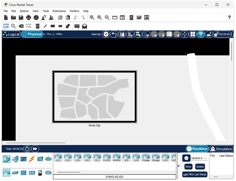The width and height of the screenshot is (236, 181).
Task: Open a file using the folder icon
Action: coord(13,18)
